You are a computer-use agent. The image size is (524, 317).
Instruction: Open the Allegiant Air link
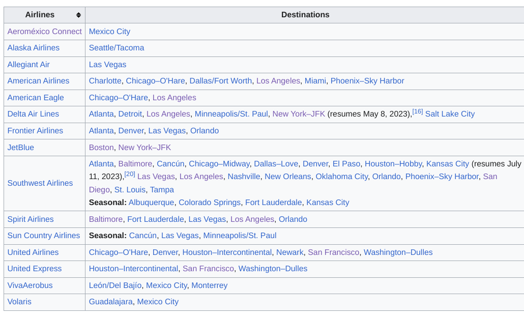[28, 65]
